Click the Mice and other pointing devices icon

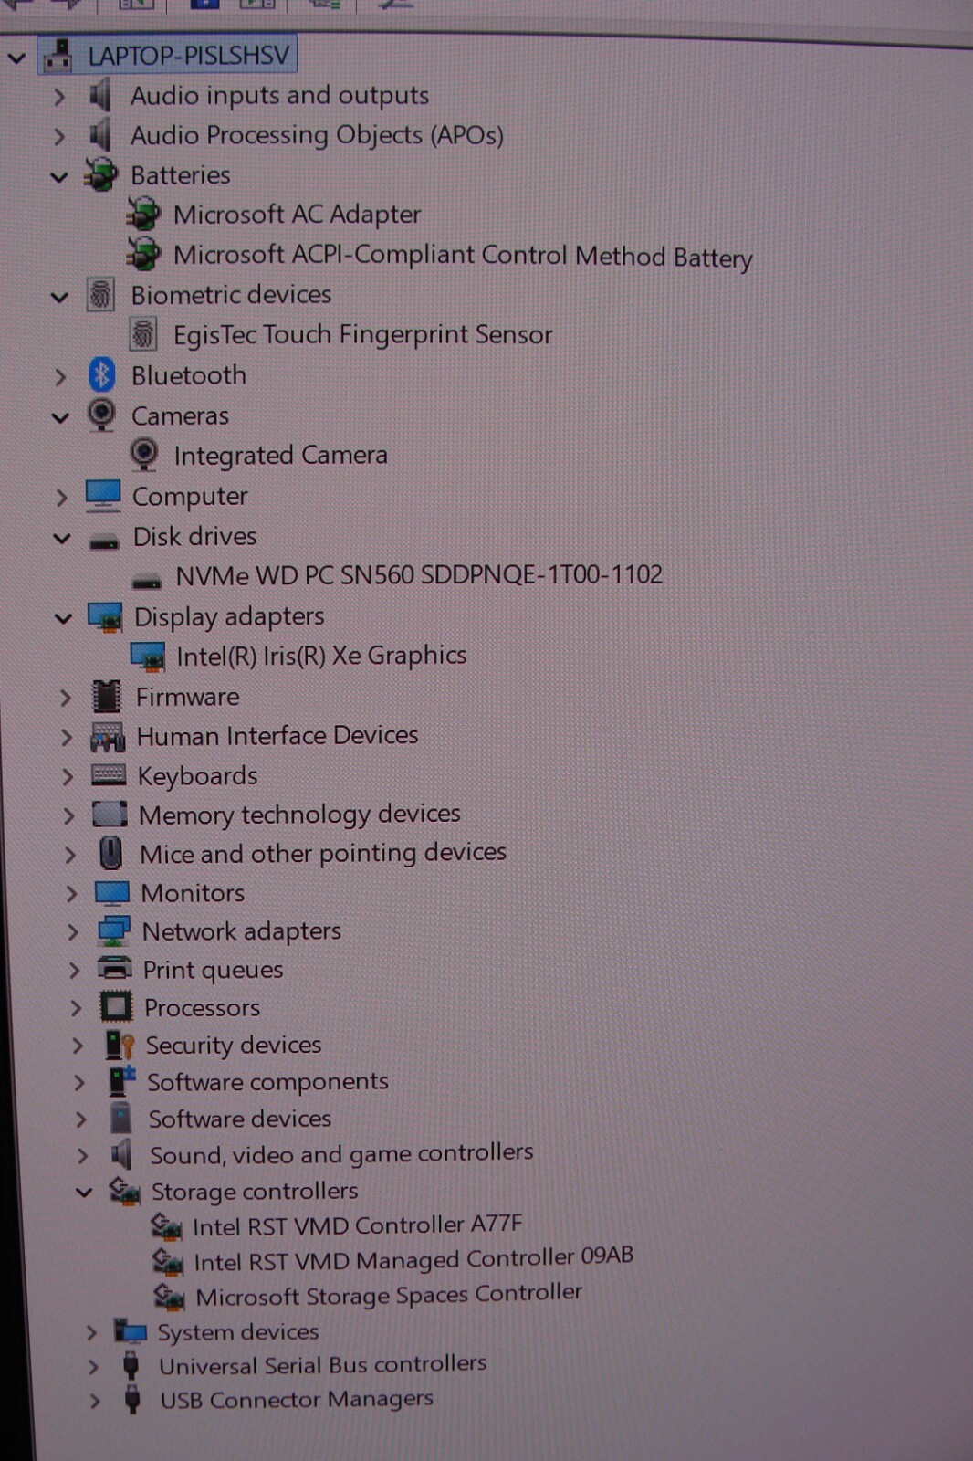[x=110, y=854]
